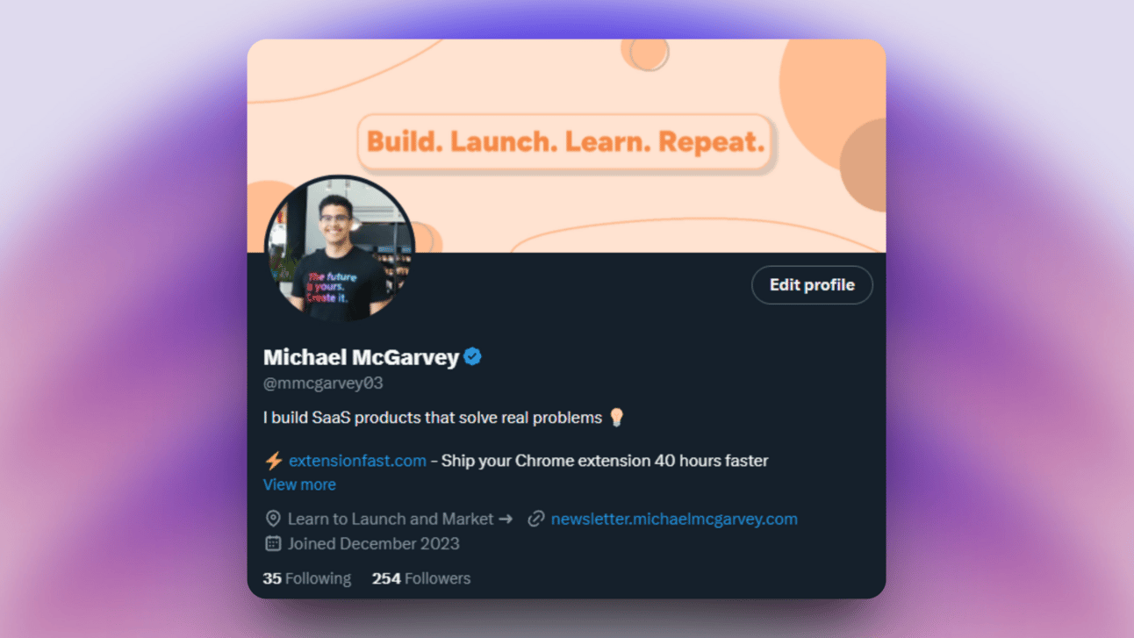The height and width of the screenshot is (638, 1134).
Task: Click the location pin icon
Action: (273, 519)
